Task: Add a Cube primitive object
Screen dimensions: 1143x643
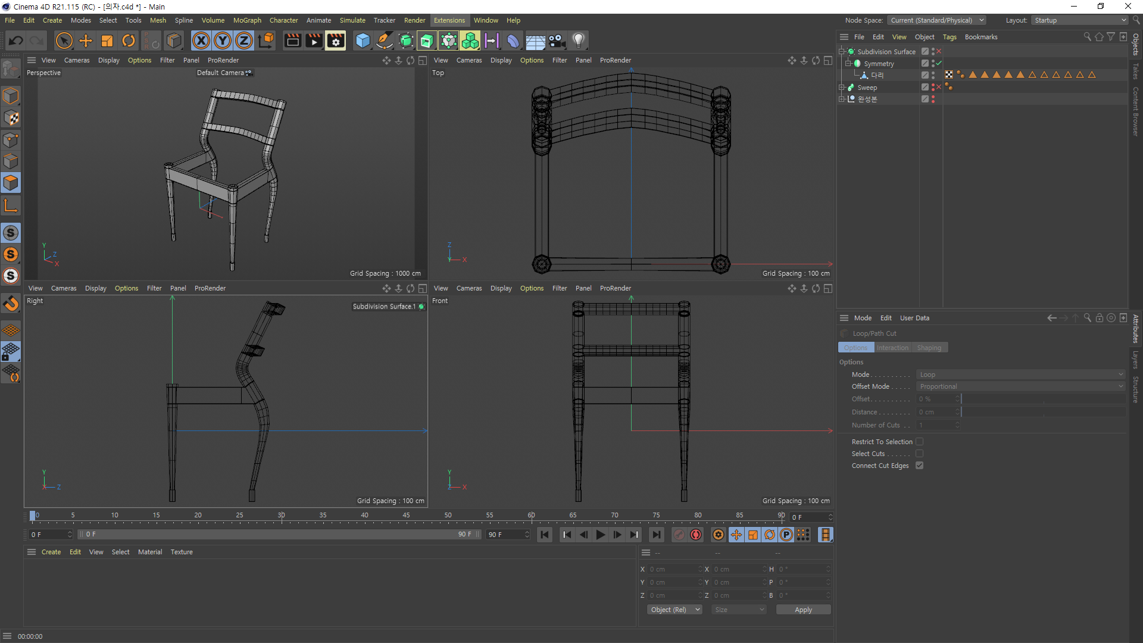Action: pos(363,40)
